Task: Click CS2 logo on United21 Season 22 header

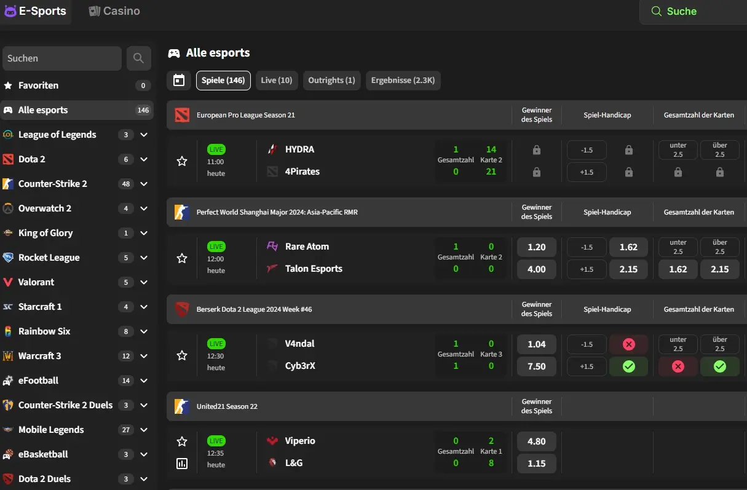Action: coord(182,406)
